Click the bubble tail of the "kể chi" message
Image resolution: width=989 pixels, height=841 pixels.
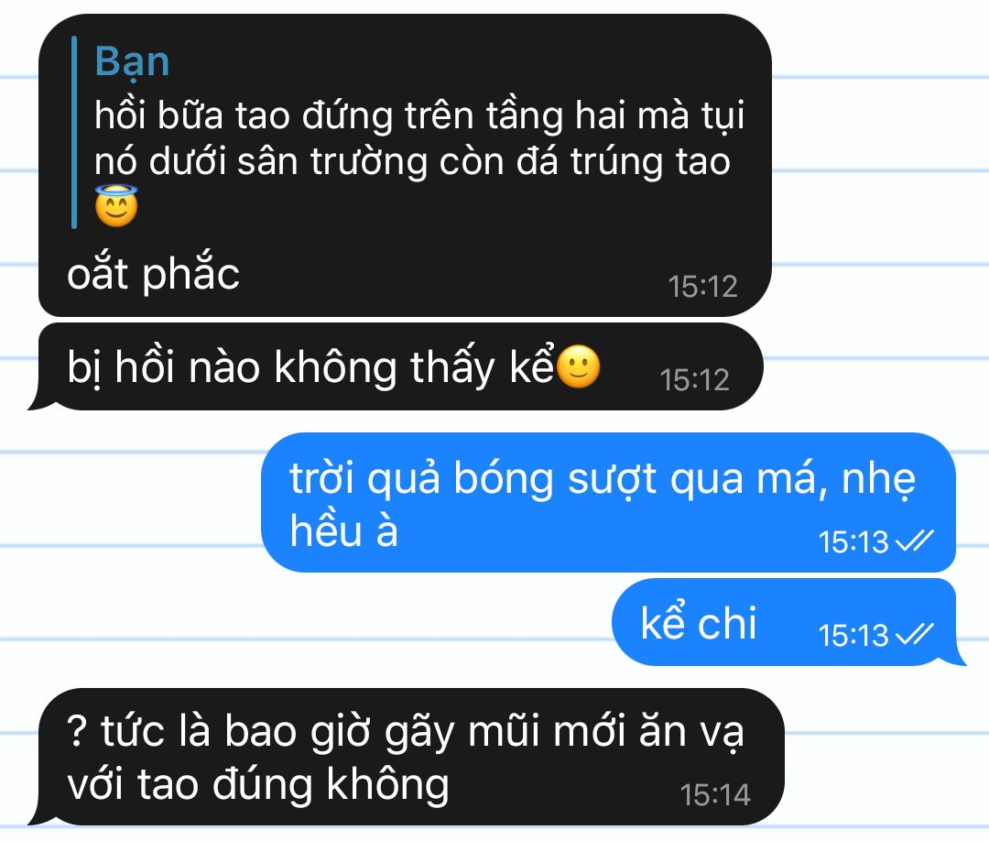(x=958, y=656)
